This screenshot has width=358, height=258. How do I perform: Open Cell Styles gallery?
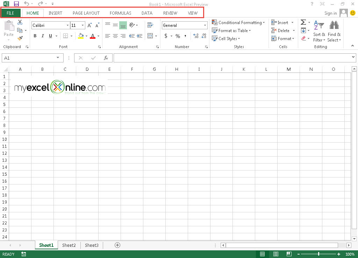pyautogui.click(x=226, y=38)
